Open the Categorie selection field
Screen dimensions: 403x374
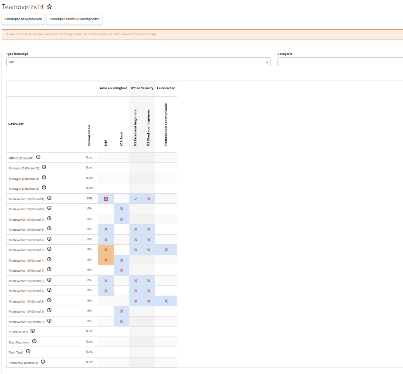click(340, 62)
